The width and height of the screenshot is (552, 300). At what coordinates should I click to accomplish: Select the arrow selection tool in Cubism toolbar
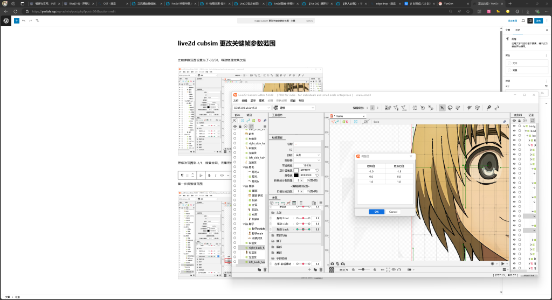pos(442,108)
